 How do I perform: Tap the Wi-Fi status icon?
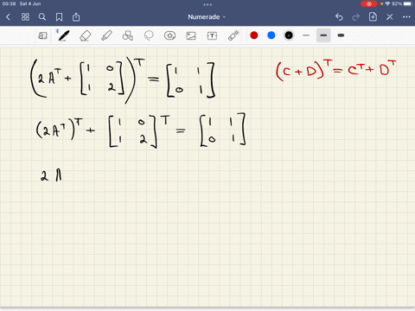pyautogui.click(x=387, y=3)
